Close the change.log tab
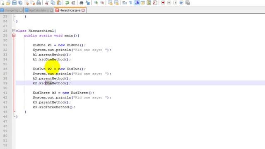Image resolution: width=265 pixels, height=149 pixels. (21, 10)
